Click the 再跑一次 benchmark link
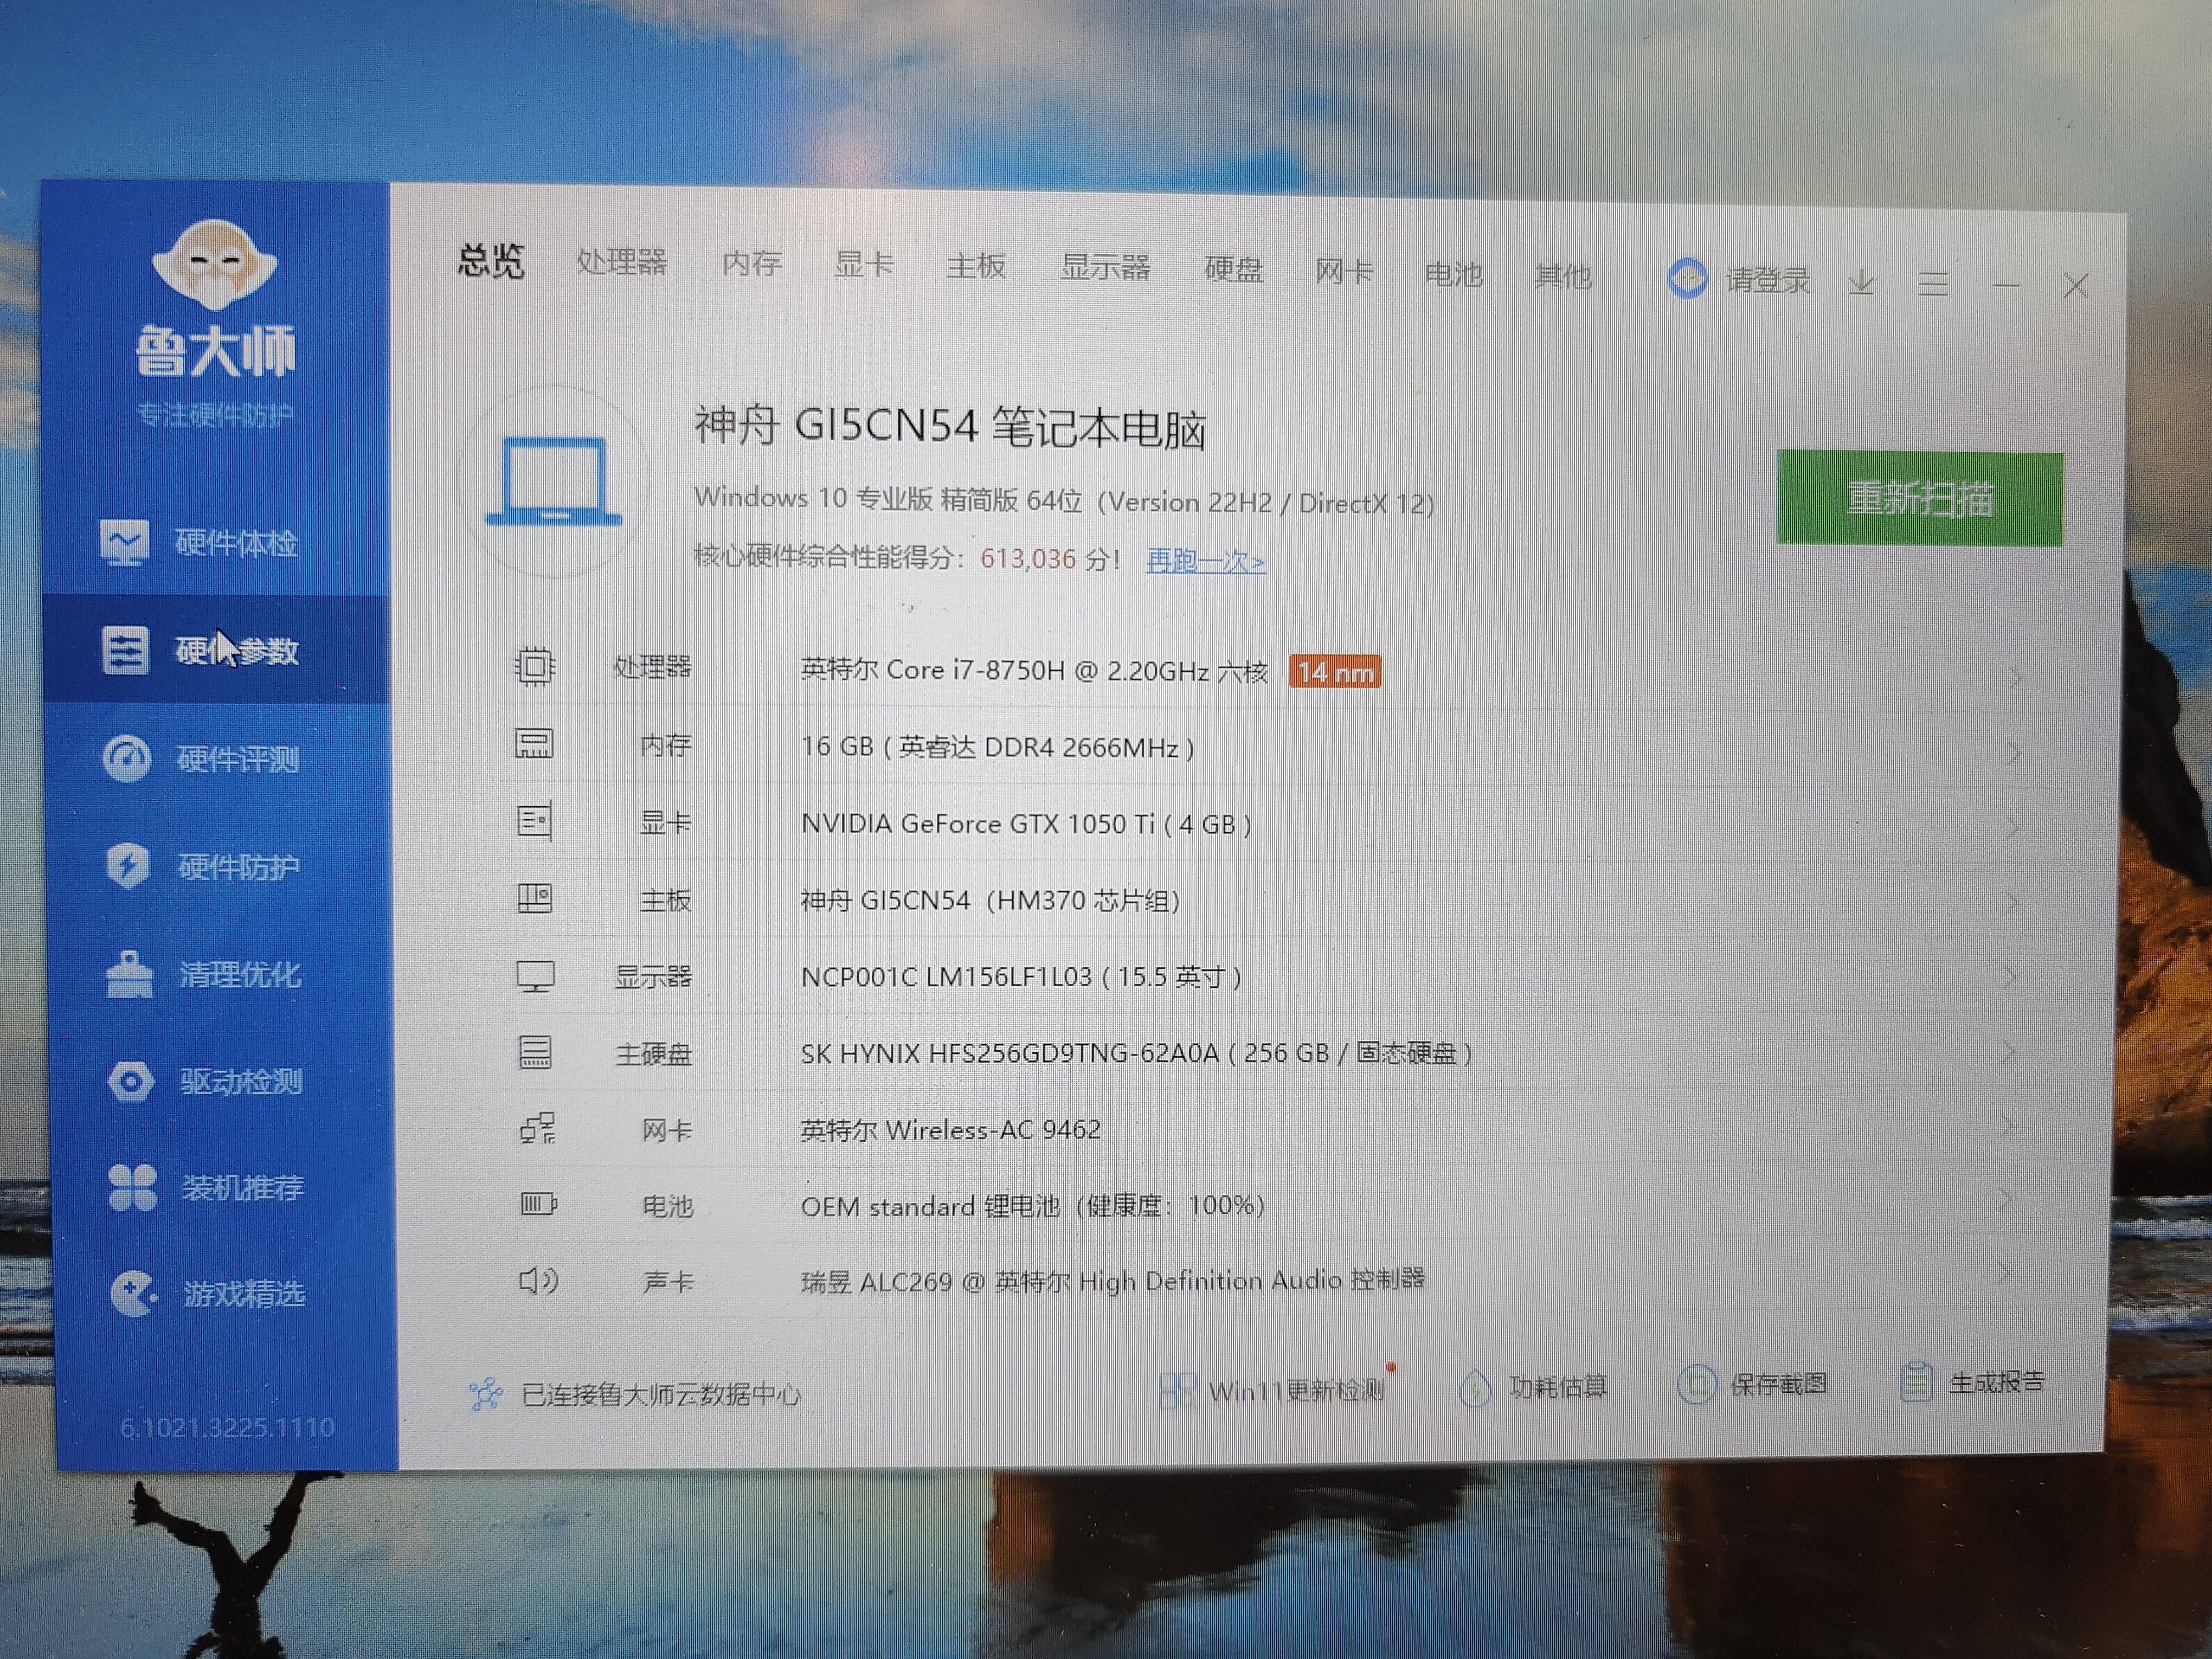This screenshot has width=2212, height=1659. click(1205, 561)
